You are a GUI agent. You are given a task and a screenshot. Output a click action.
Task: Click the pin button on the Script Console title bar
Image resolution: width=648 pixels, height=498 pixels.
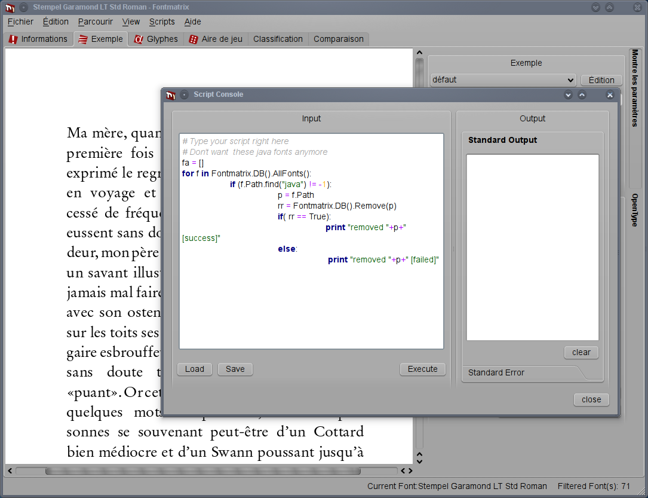point(185,94)
